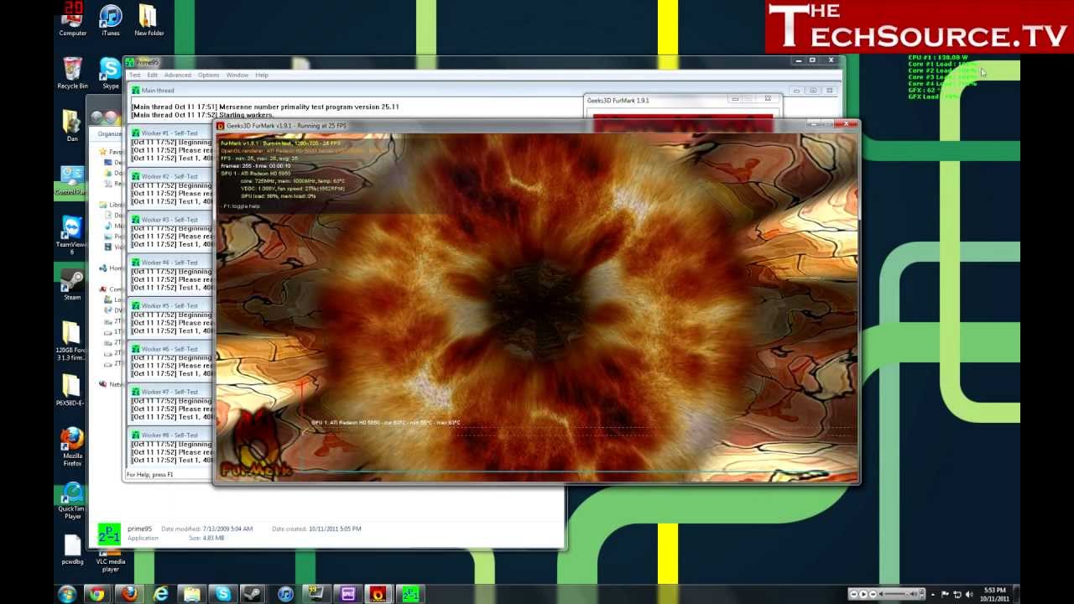Viewport: 1074px width, 604px height.
Task: Launch FurMark from the taskbar
Action: click(x=378, y=594)
